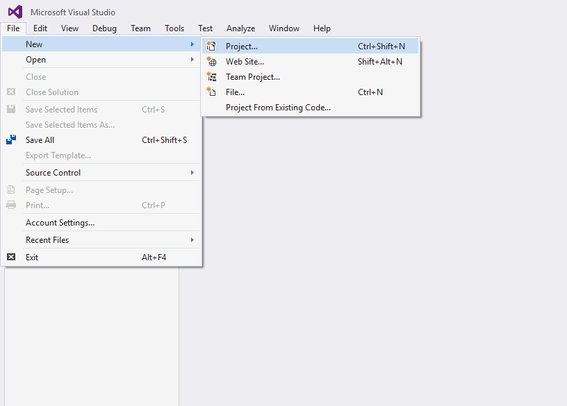Select Open in the File menu

pyautogui.click(x=101, y=60)
